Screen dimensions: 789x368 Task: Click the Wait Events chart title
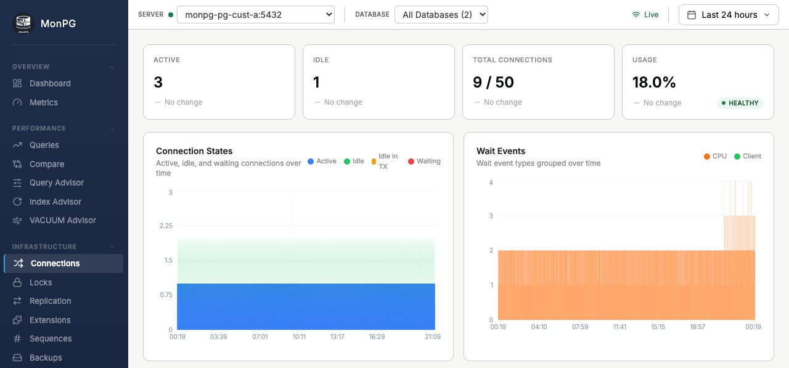click(x=501, y=151)
